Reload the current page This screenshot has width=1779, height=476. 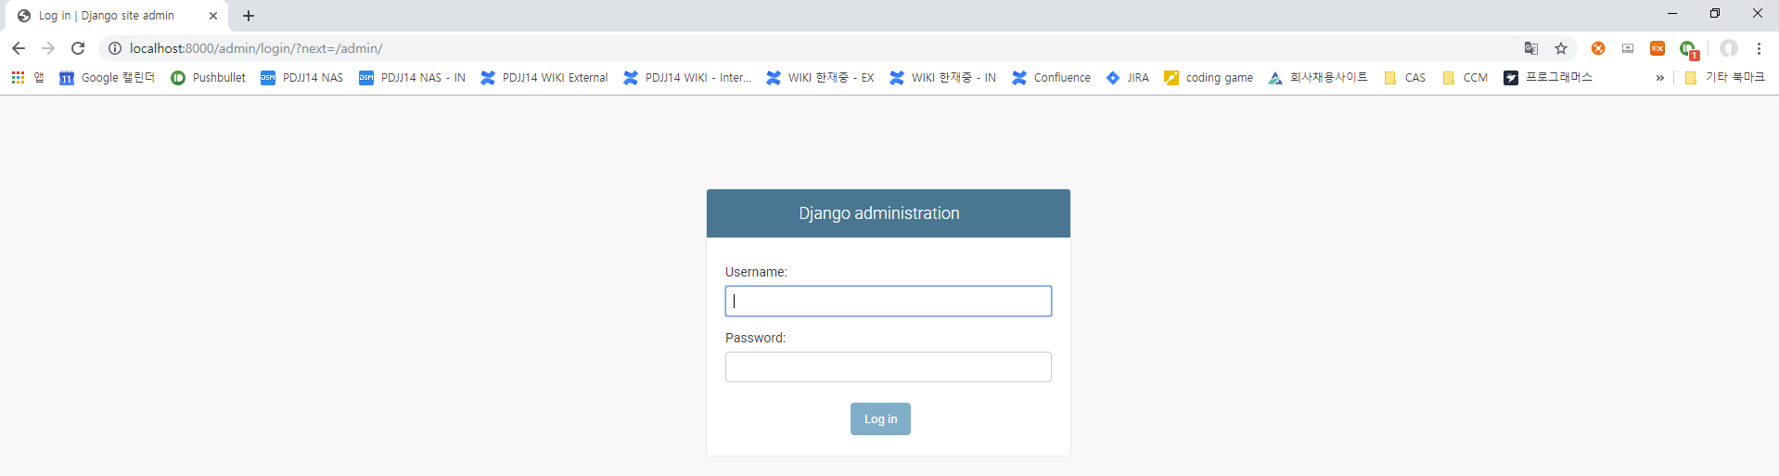click(x=78, y=48)
